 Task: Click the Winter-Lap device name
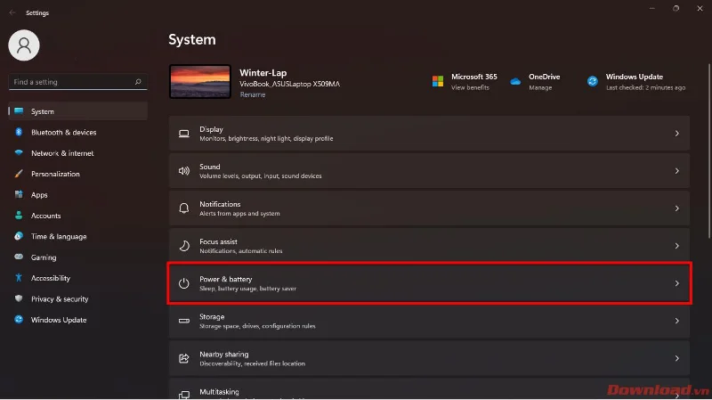click(263, 73)
